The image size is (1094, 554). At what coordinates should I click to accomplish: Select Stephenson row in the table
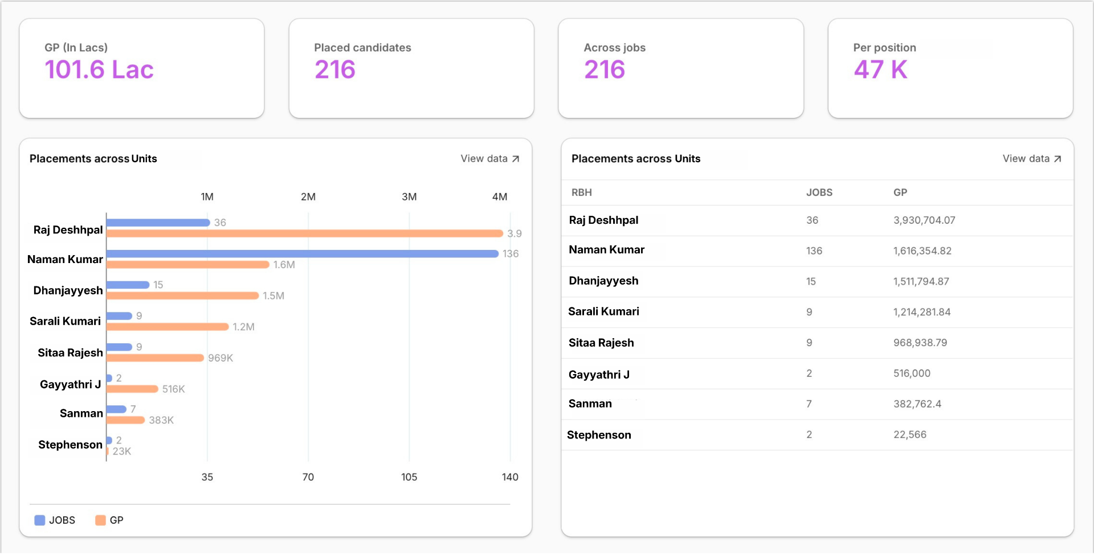(x=818, y=436)
